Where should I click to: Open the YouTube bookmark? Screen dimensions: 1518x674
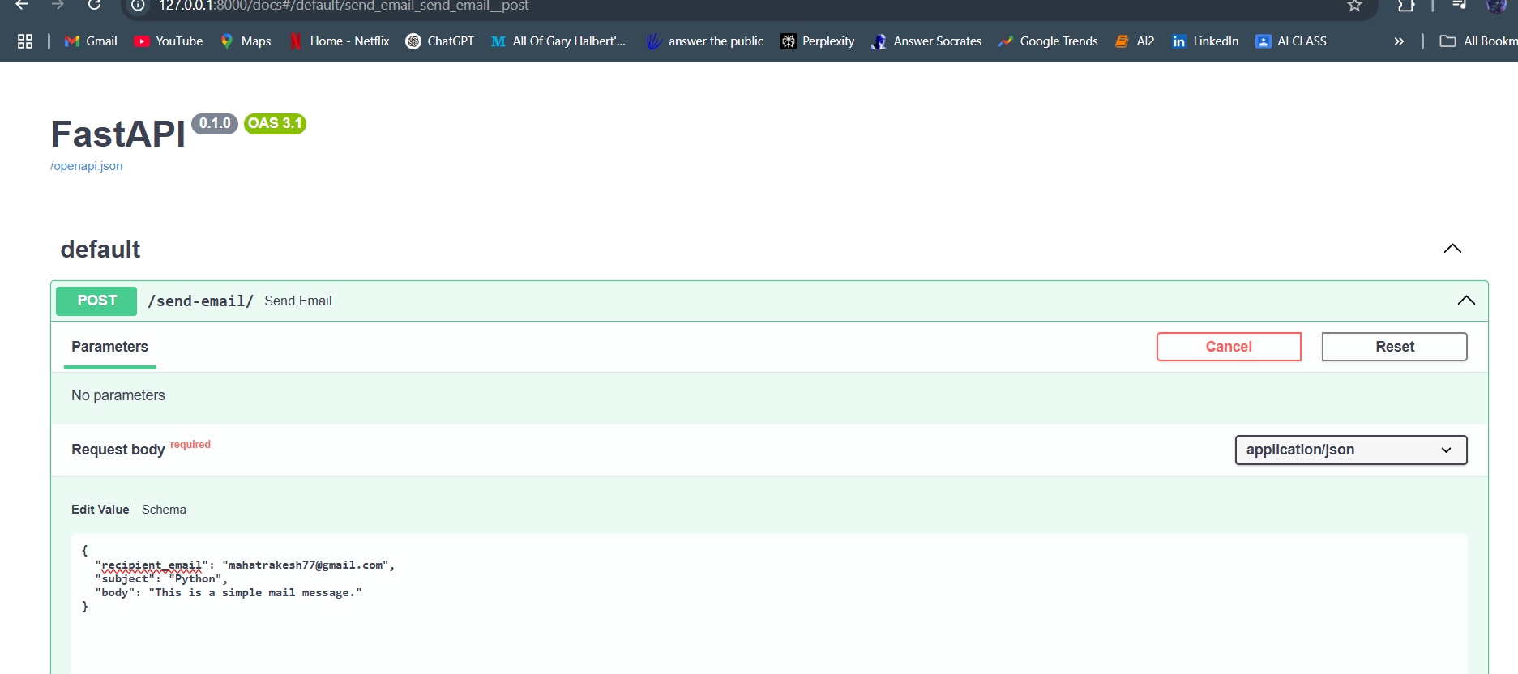[169, 41]
